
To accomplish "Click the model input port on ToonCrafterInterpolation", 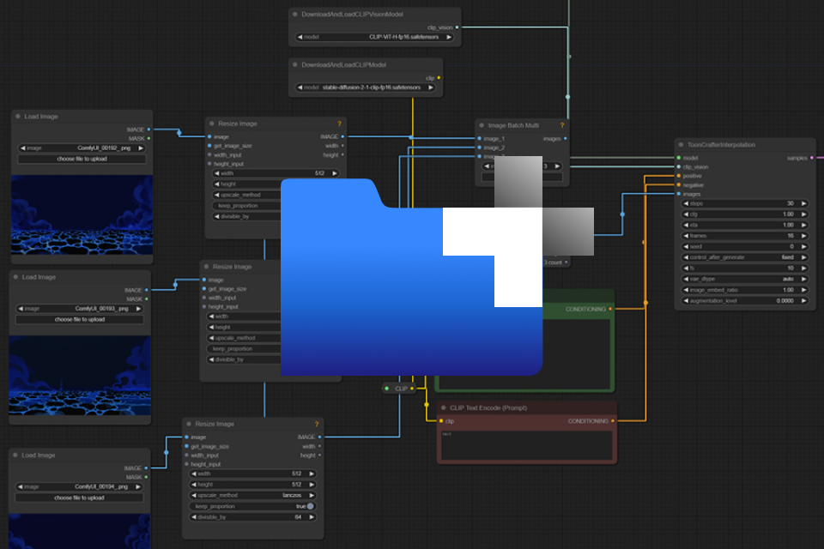I will point(679,158).
